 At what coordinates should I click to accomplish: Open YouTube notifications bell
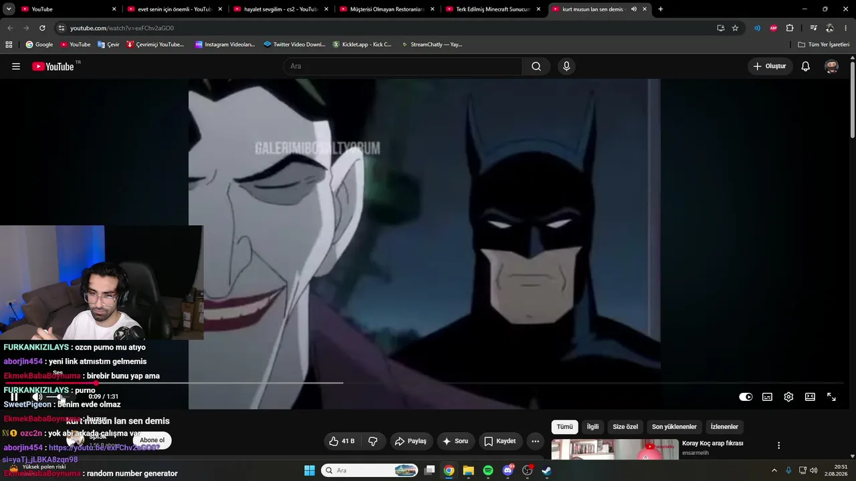pos(806,66)
